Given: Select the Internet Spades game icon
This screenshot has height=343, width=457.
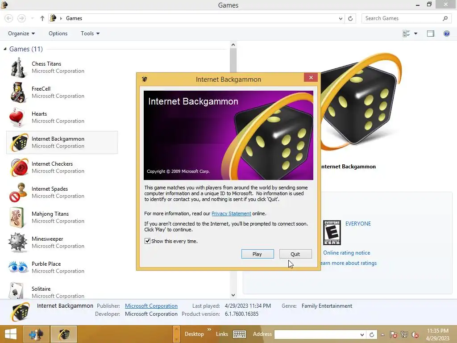Looking at the screenshot, I should (18, 192).
